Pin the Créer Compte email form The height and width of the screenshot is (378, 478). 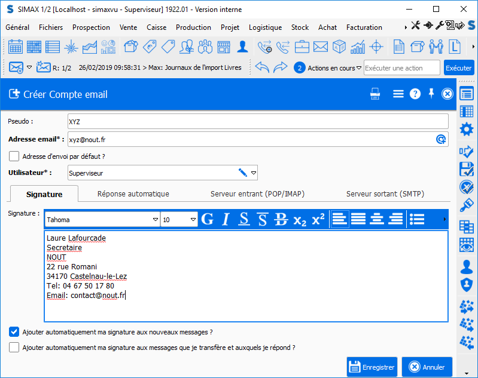[x=431, y=94]
